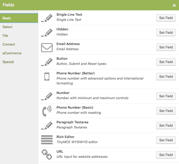Image resolution: width=179 pixels, height=164 pixels.
Task: Set Field for Single Line Text
Action: click(166, 18)
